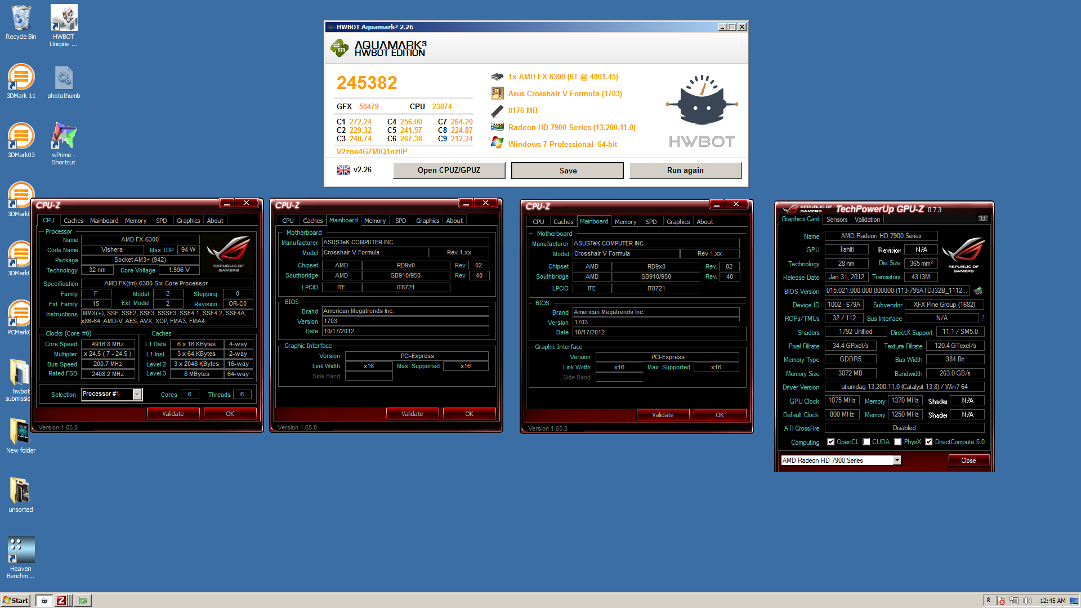Click OK in the middle CPU-Z window
Viewport: 1081px width, 608px height.
(x=469, y=414)
